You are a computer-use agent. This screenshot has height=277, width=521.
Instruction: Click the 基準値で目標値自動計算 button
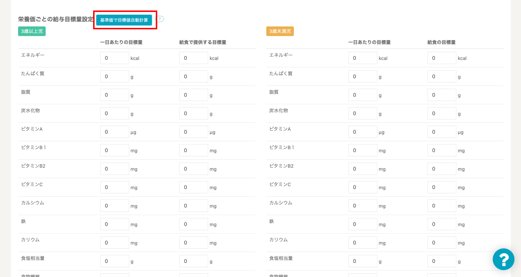[x=124, y=20]
